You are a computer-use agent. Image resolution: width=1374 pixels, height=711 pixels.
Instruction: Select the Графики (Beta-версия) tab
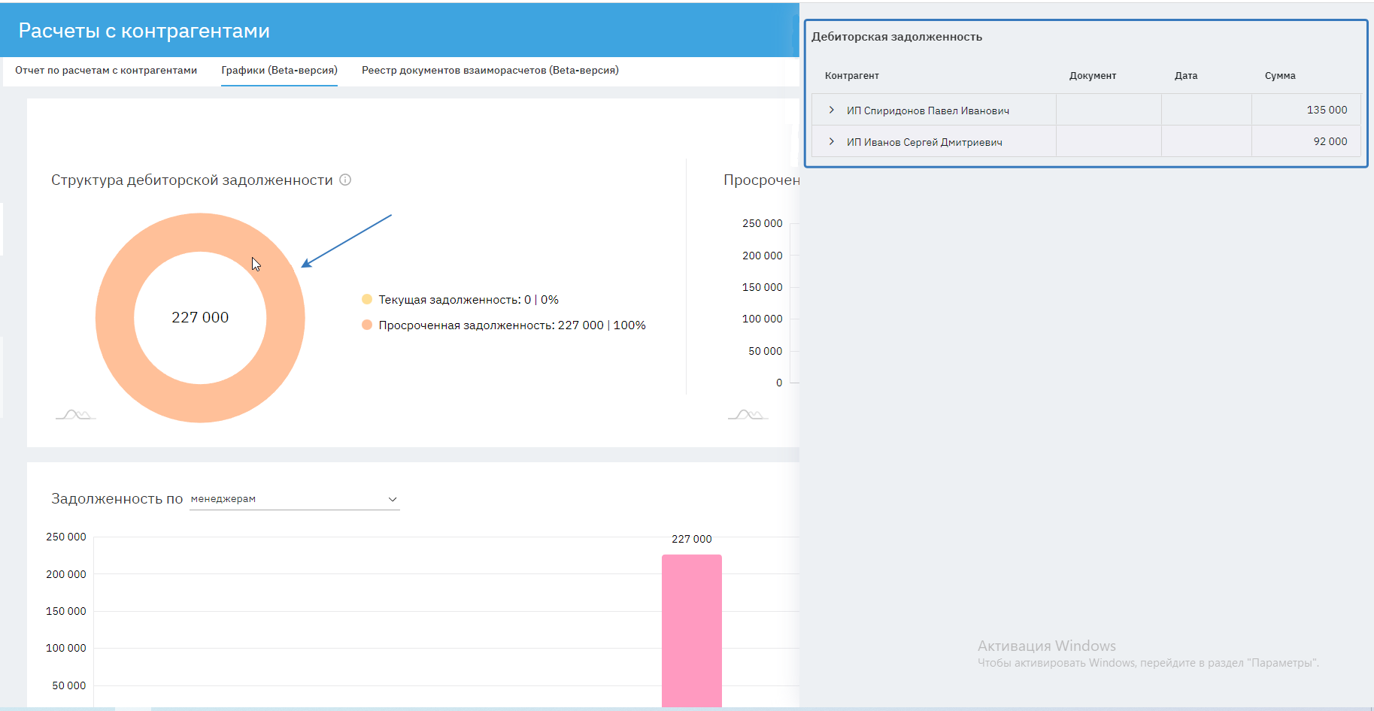click(x=279, y=71)
